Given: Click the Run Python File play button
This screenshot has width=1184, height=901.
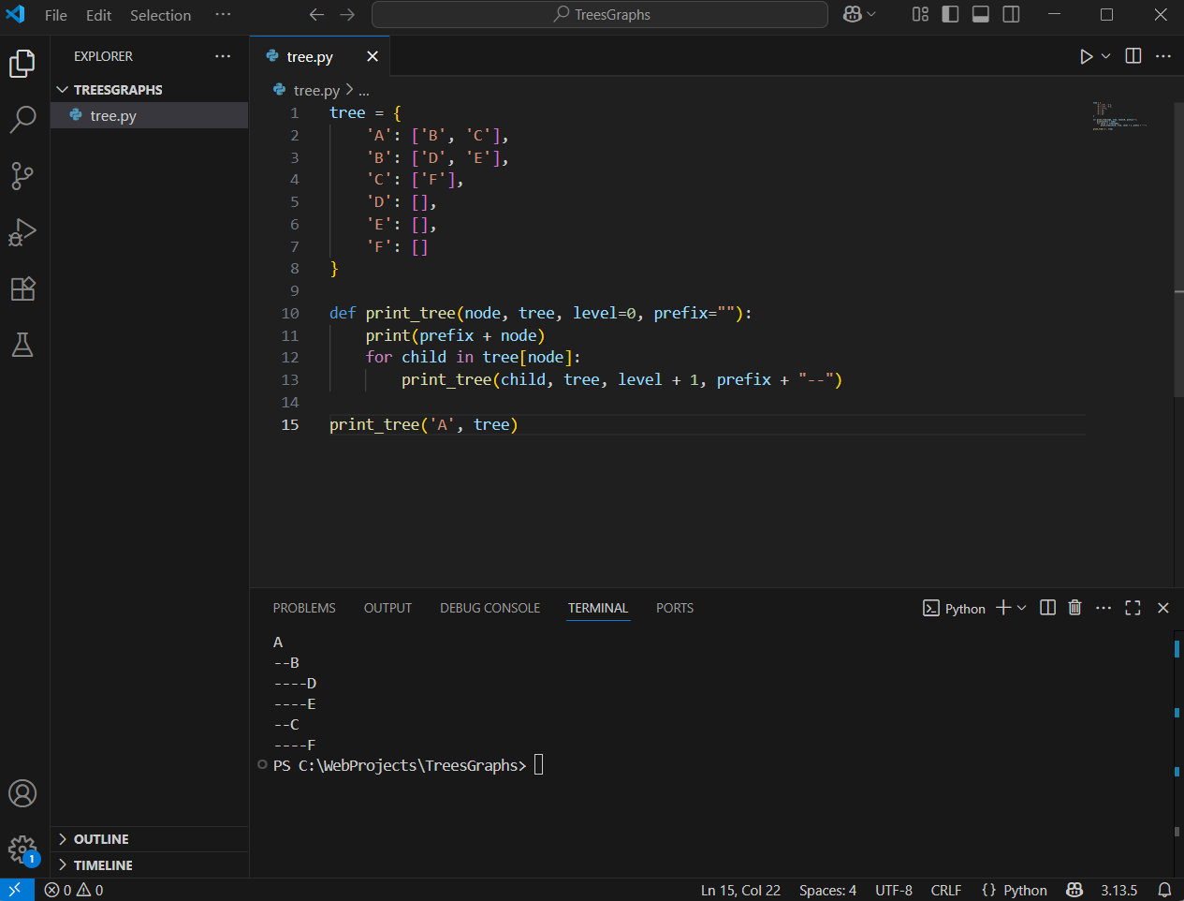Looking at the screenshot, I should pyautogui.click(x=1086, y=56).
